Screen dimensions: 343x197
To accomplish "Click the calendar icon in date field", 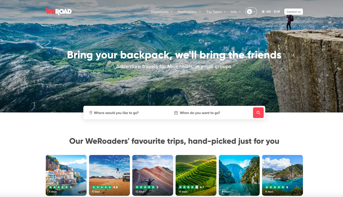I will [176, 113].
